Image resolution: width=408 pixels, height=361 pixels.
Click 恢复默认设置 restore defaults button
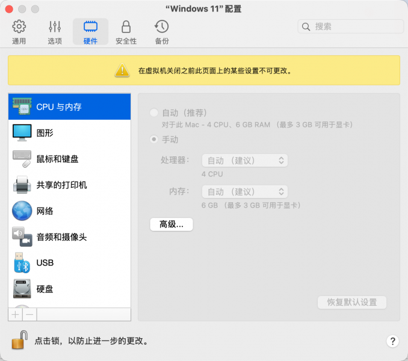[x=352, y=302]
